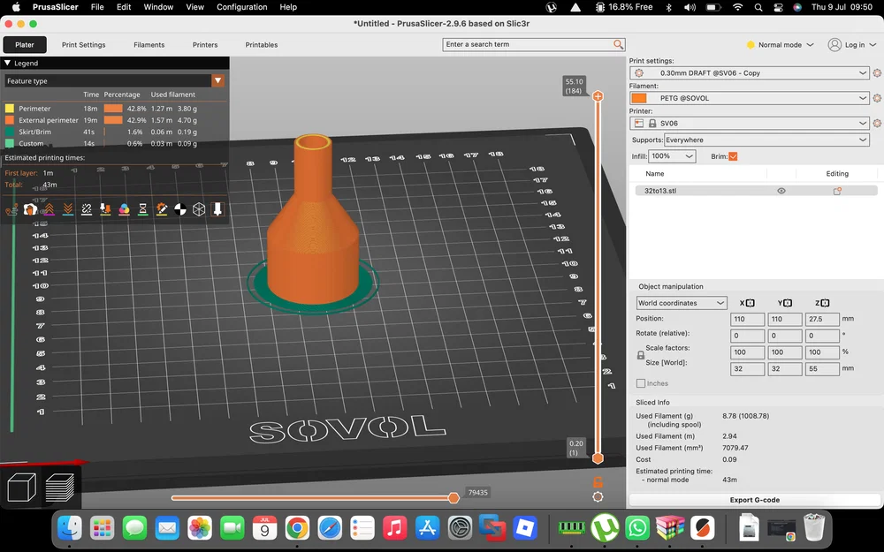
Task: Open WhatsApp from the Dock
Action: tap(637, 528)
